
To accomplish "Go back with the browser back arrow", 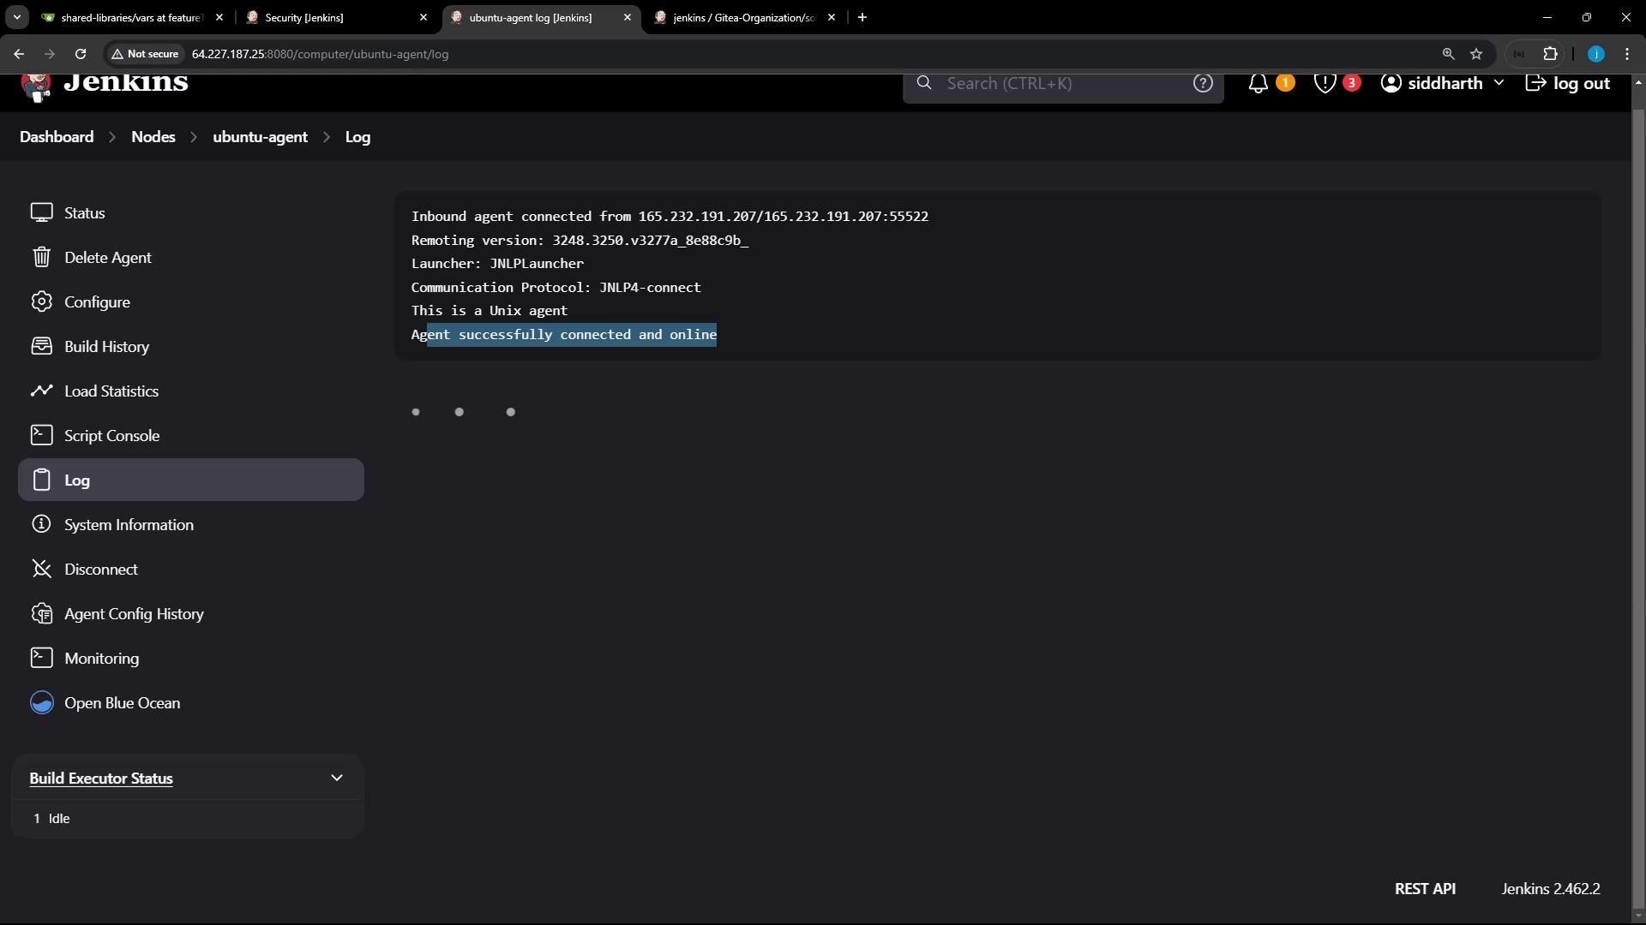I will pyautogui.click(x=19, y=54).
